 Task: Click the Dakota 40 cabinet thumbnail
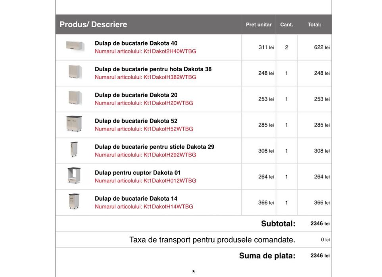75,46
